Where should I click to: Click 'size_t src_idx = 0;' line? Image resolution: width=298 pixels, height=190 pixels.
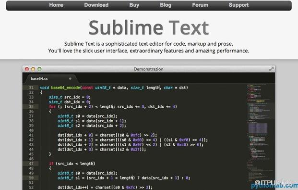tap(70, 97)
